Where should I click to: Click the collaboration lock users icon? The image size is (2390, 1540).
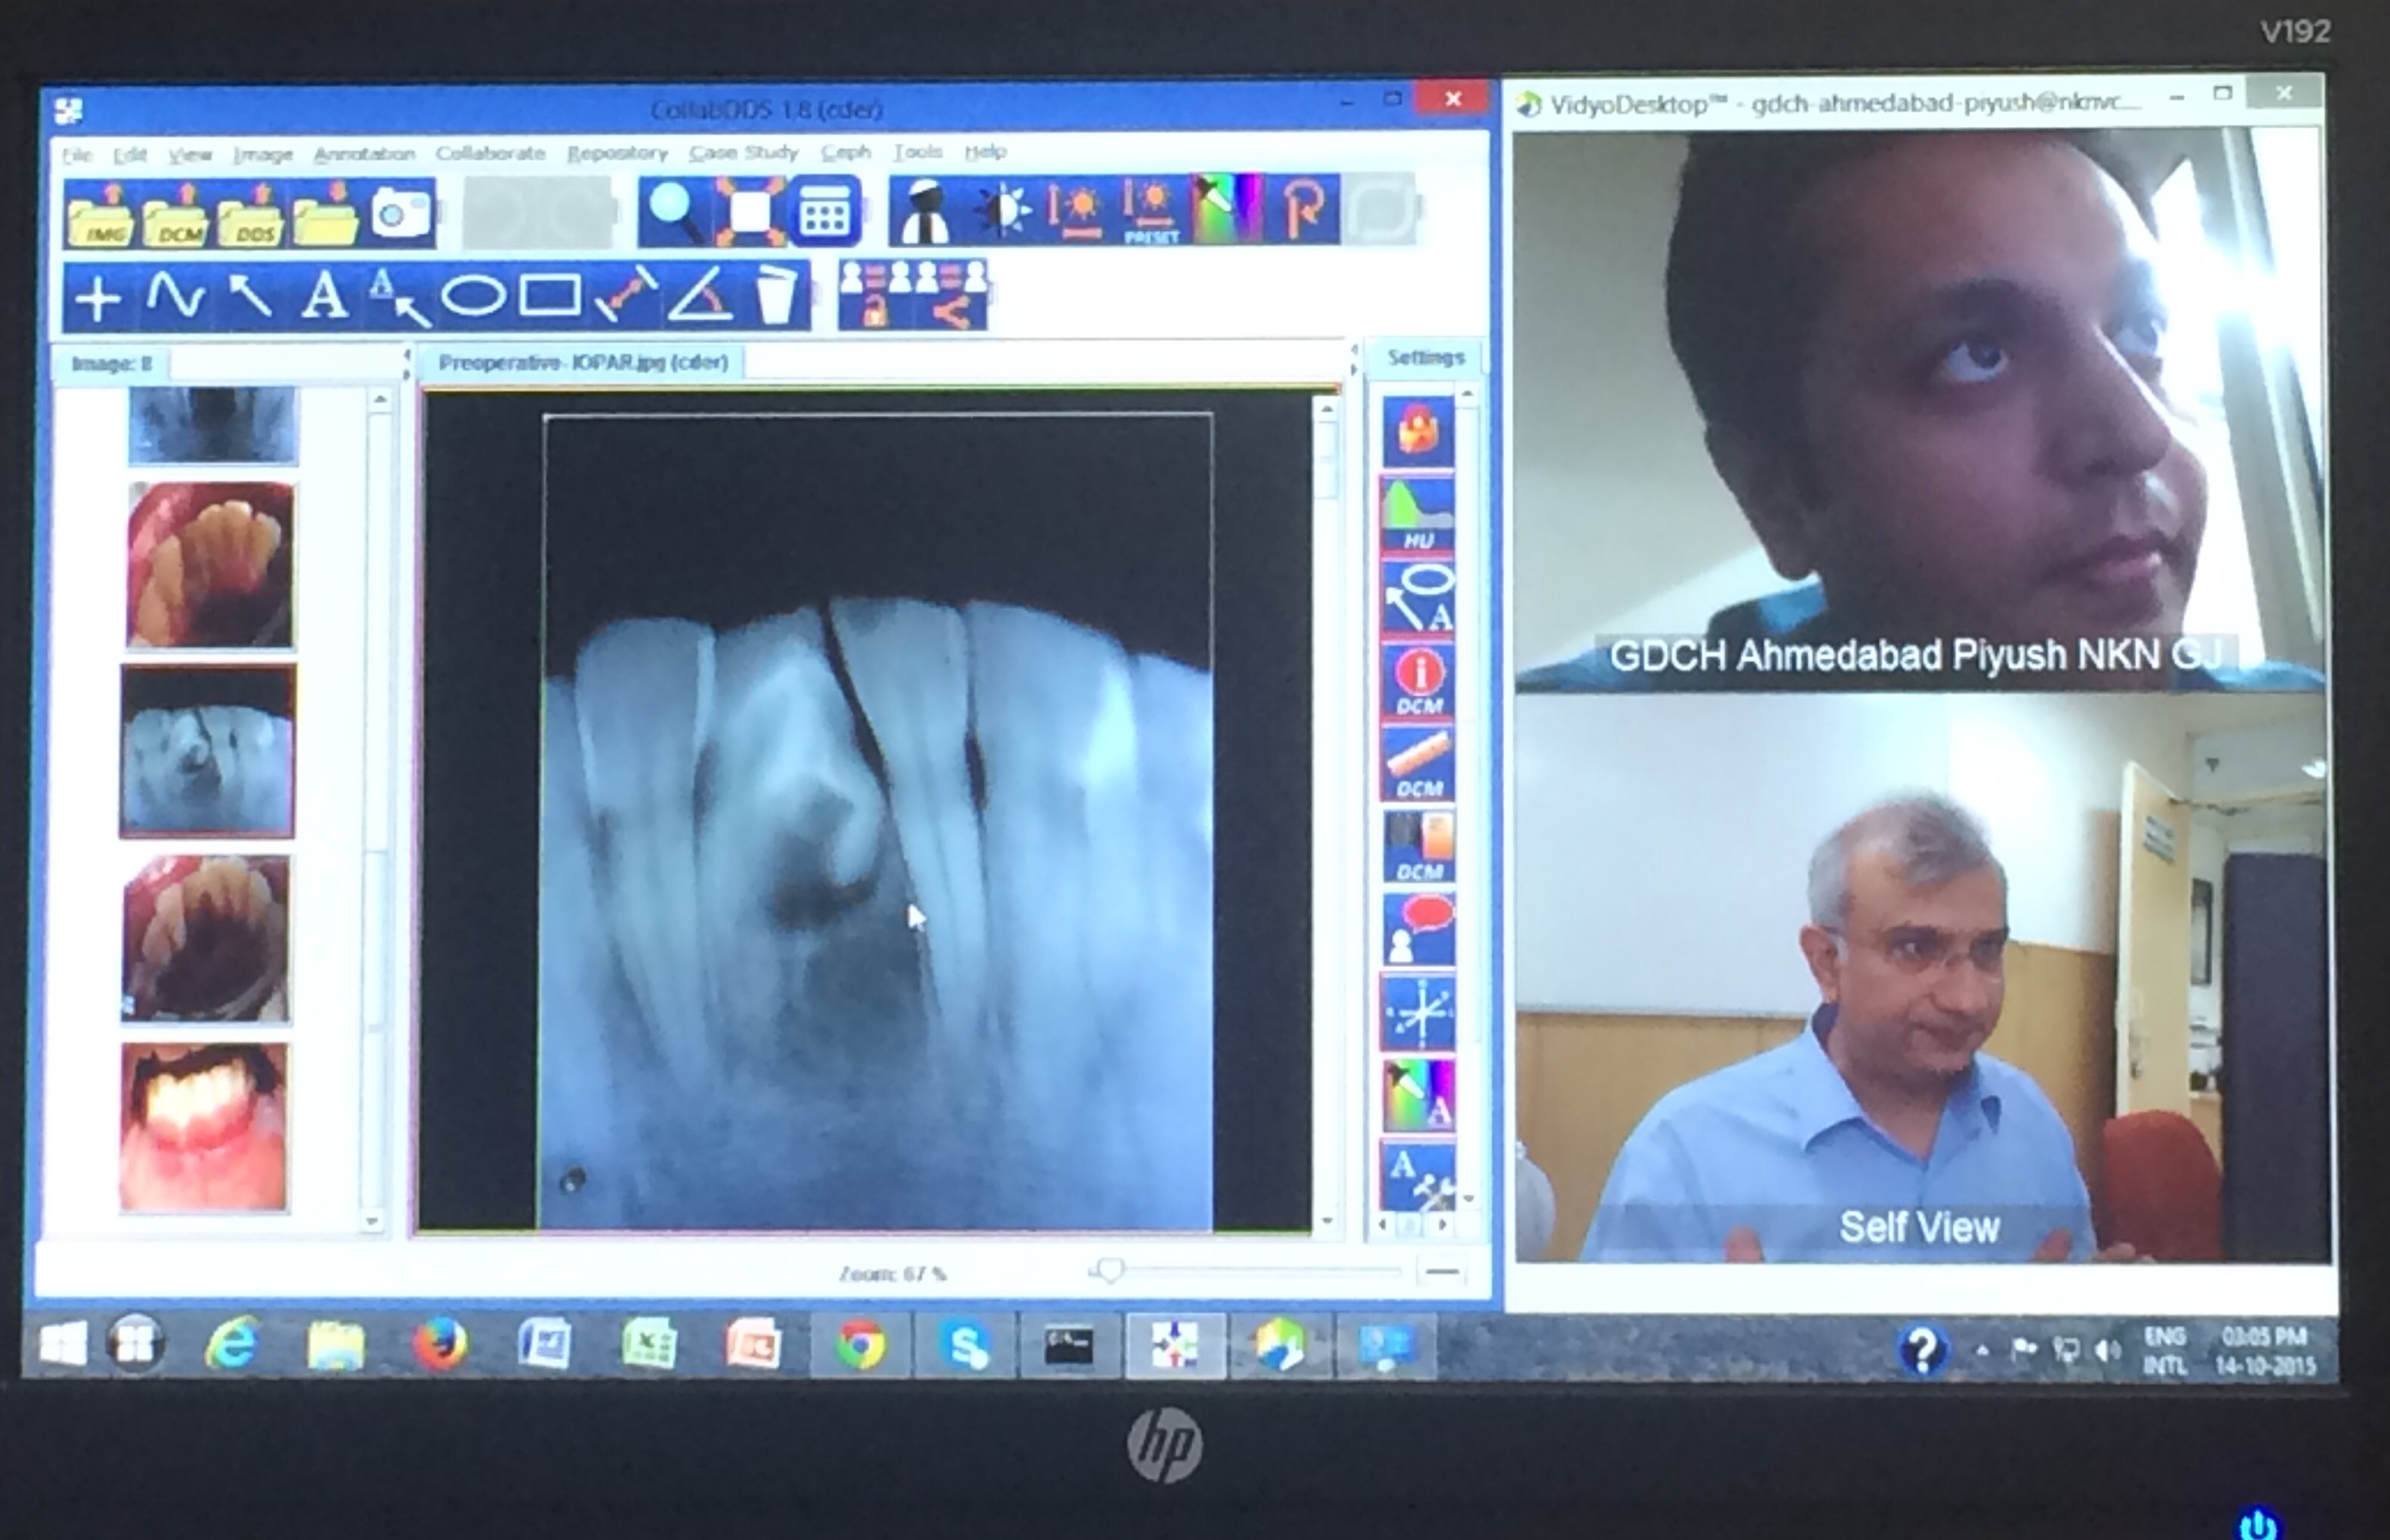(x=874, y=294)
